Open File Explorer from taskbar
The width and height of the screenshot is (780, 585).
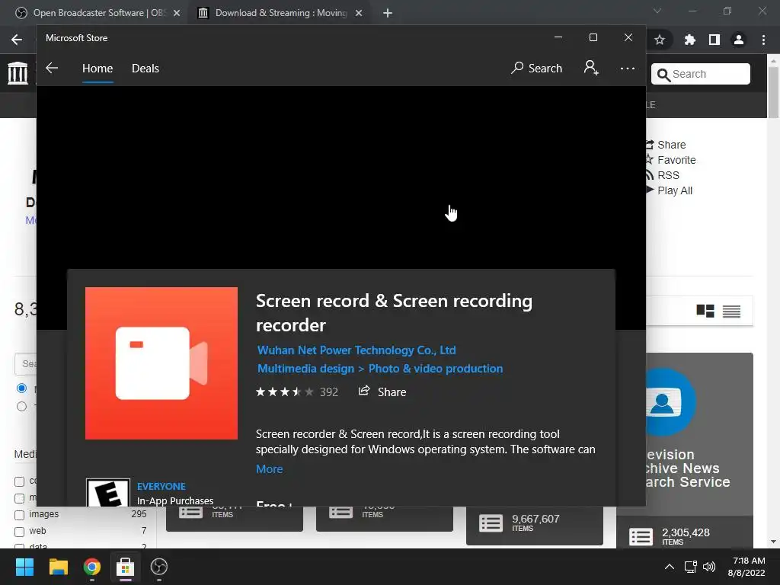coord(58,567)
